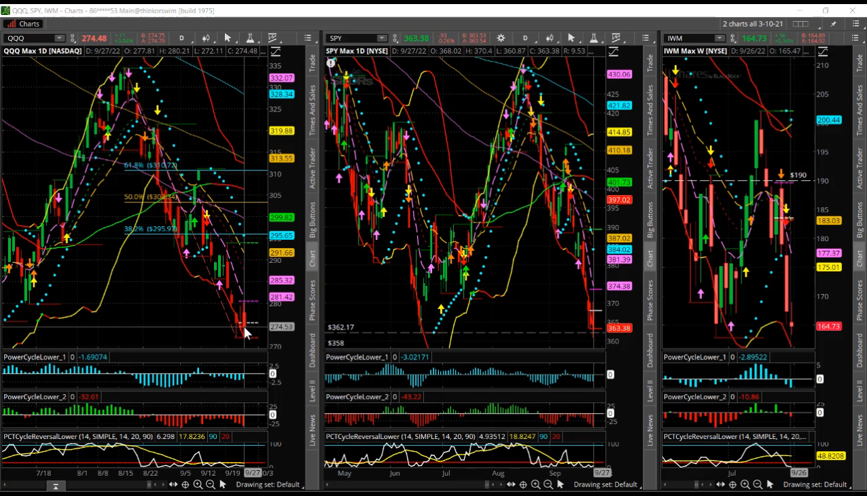Open the QQQ chart hamburger menu
Viewport: 867px width, 496px height.
(x=308, y=38)
